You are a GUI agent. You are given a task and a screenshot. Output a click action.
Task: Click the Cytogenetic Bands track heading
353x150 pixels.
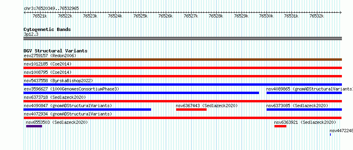47,29
